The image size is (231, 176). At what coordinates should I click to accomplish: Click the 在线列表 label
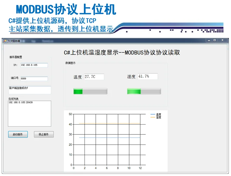13,99
